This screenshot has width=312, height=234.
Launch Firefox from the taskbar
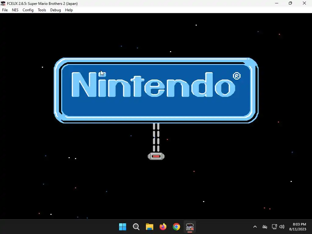pos(163,227)
